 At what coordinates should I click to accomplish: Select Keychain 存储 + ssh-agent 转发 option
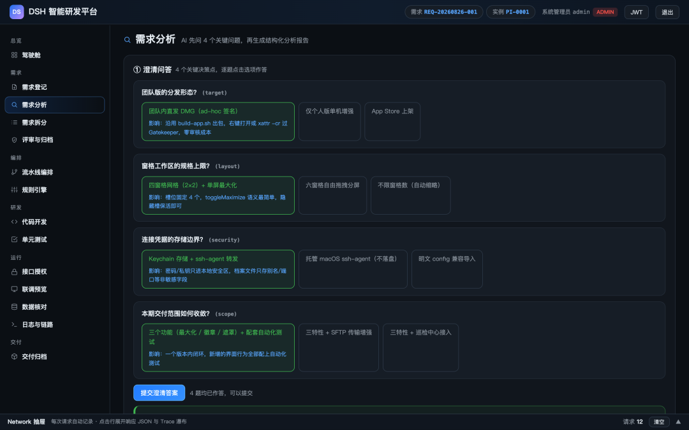218,269
